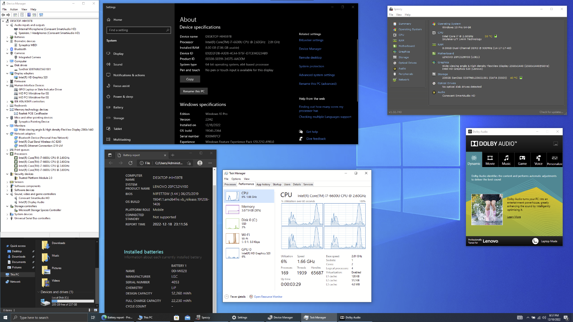Screen dimensions: 573x322
Task: Expand the Keyboards node
Action: click(7, 106)
